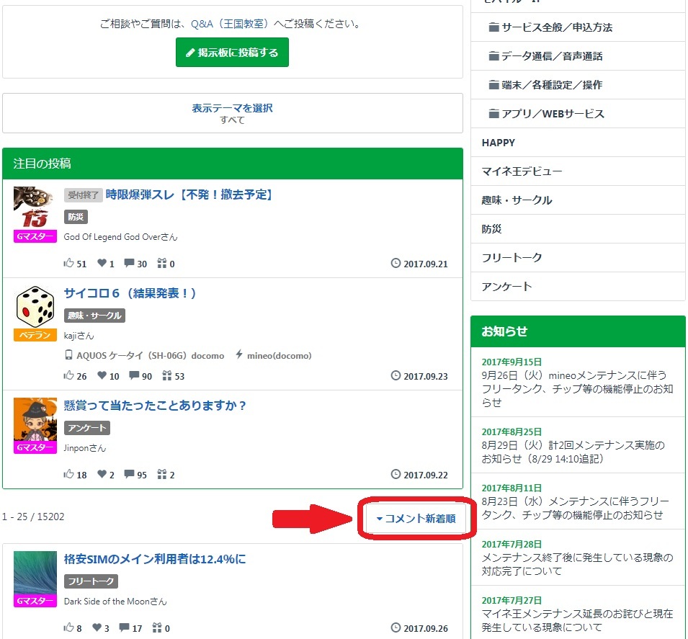Screen dimensions: 688x639
Task: Open post 懸賞って当たったことありますか？
Action: coord(156,406)
